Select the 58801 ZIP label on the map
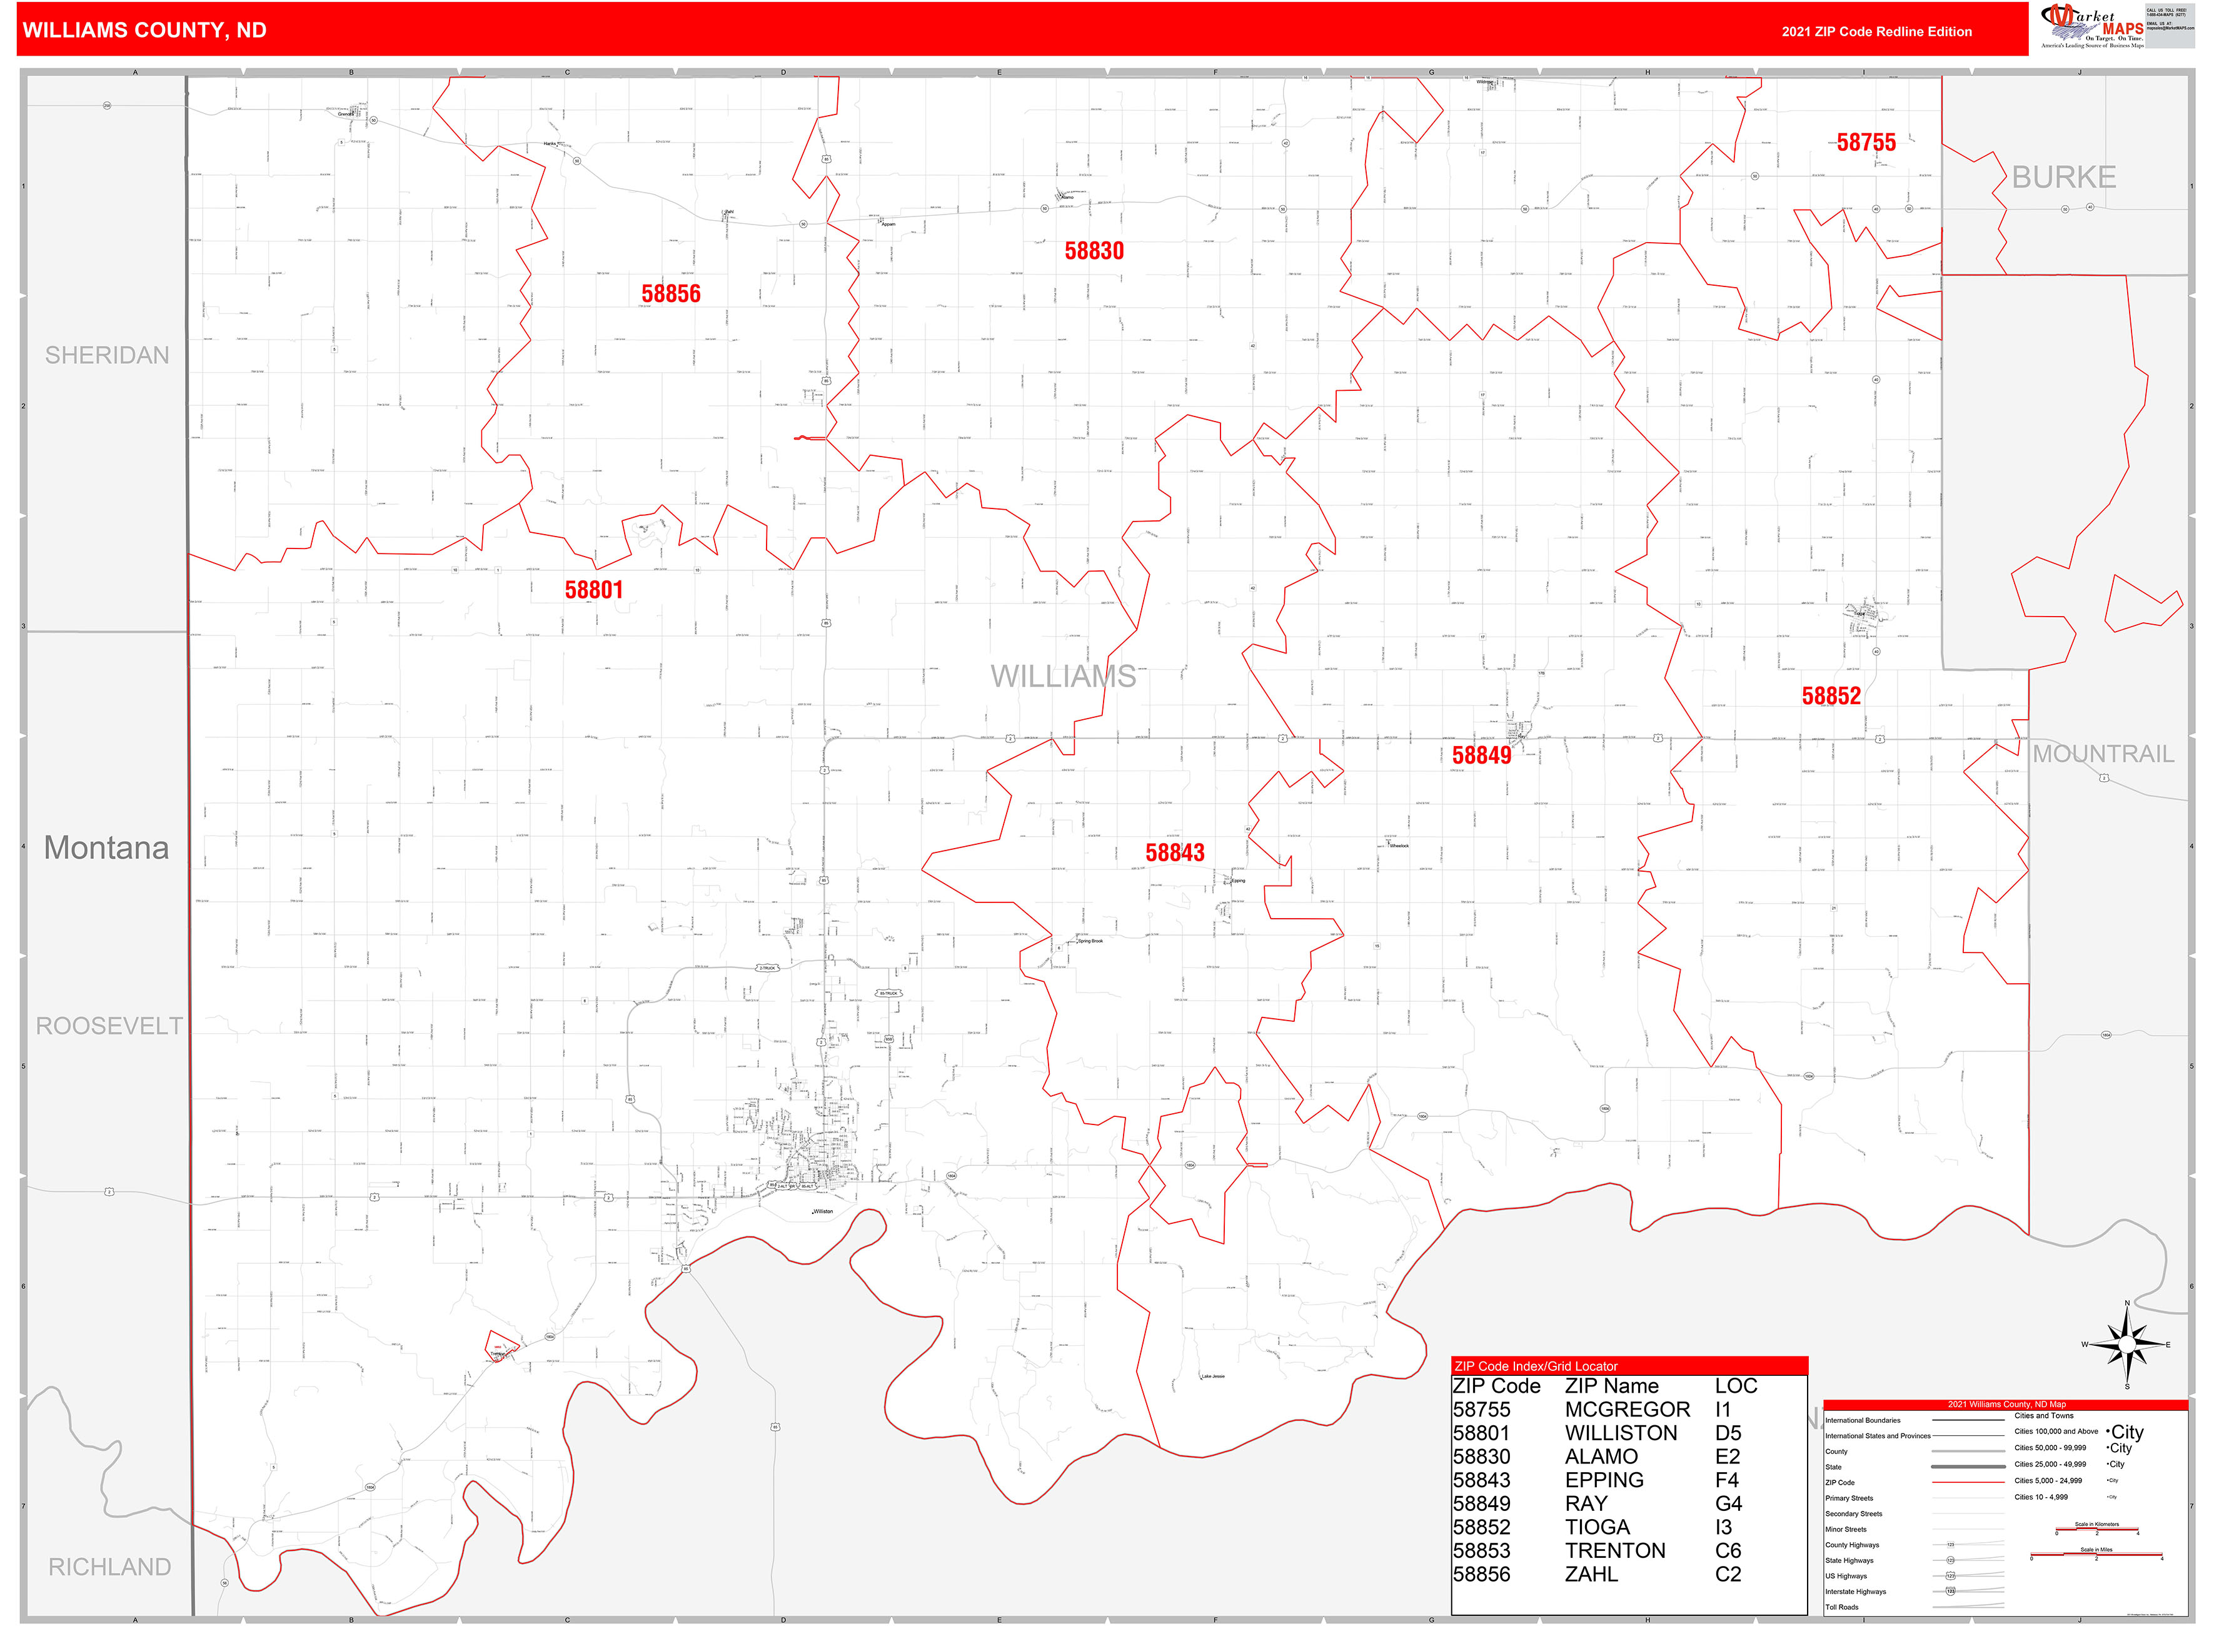2214x1626 pixels. (593, 590)
